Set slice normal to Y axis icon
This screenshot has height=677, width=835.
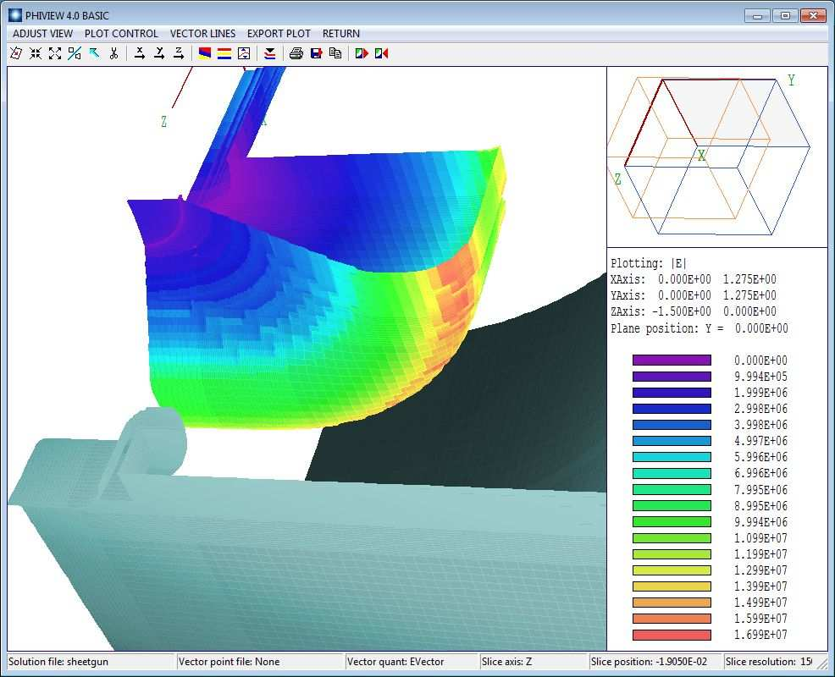point(159,53)
